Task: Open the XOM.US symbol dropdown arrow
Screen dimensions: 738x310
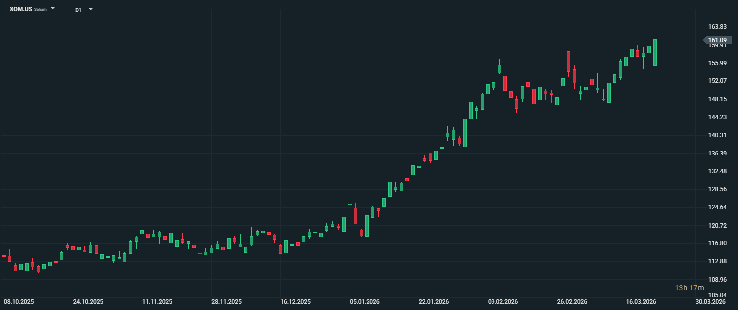Action: click(53, 9)
